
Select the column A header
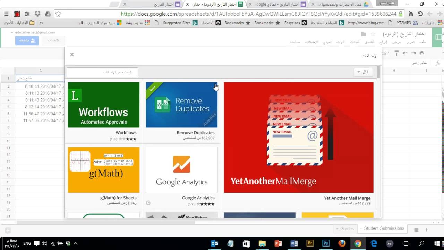click(x=40, y=71)
